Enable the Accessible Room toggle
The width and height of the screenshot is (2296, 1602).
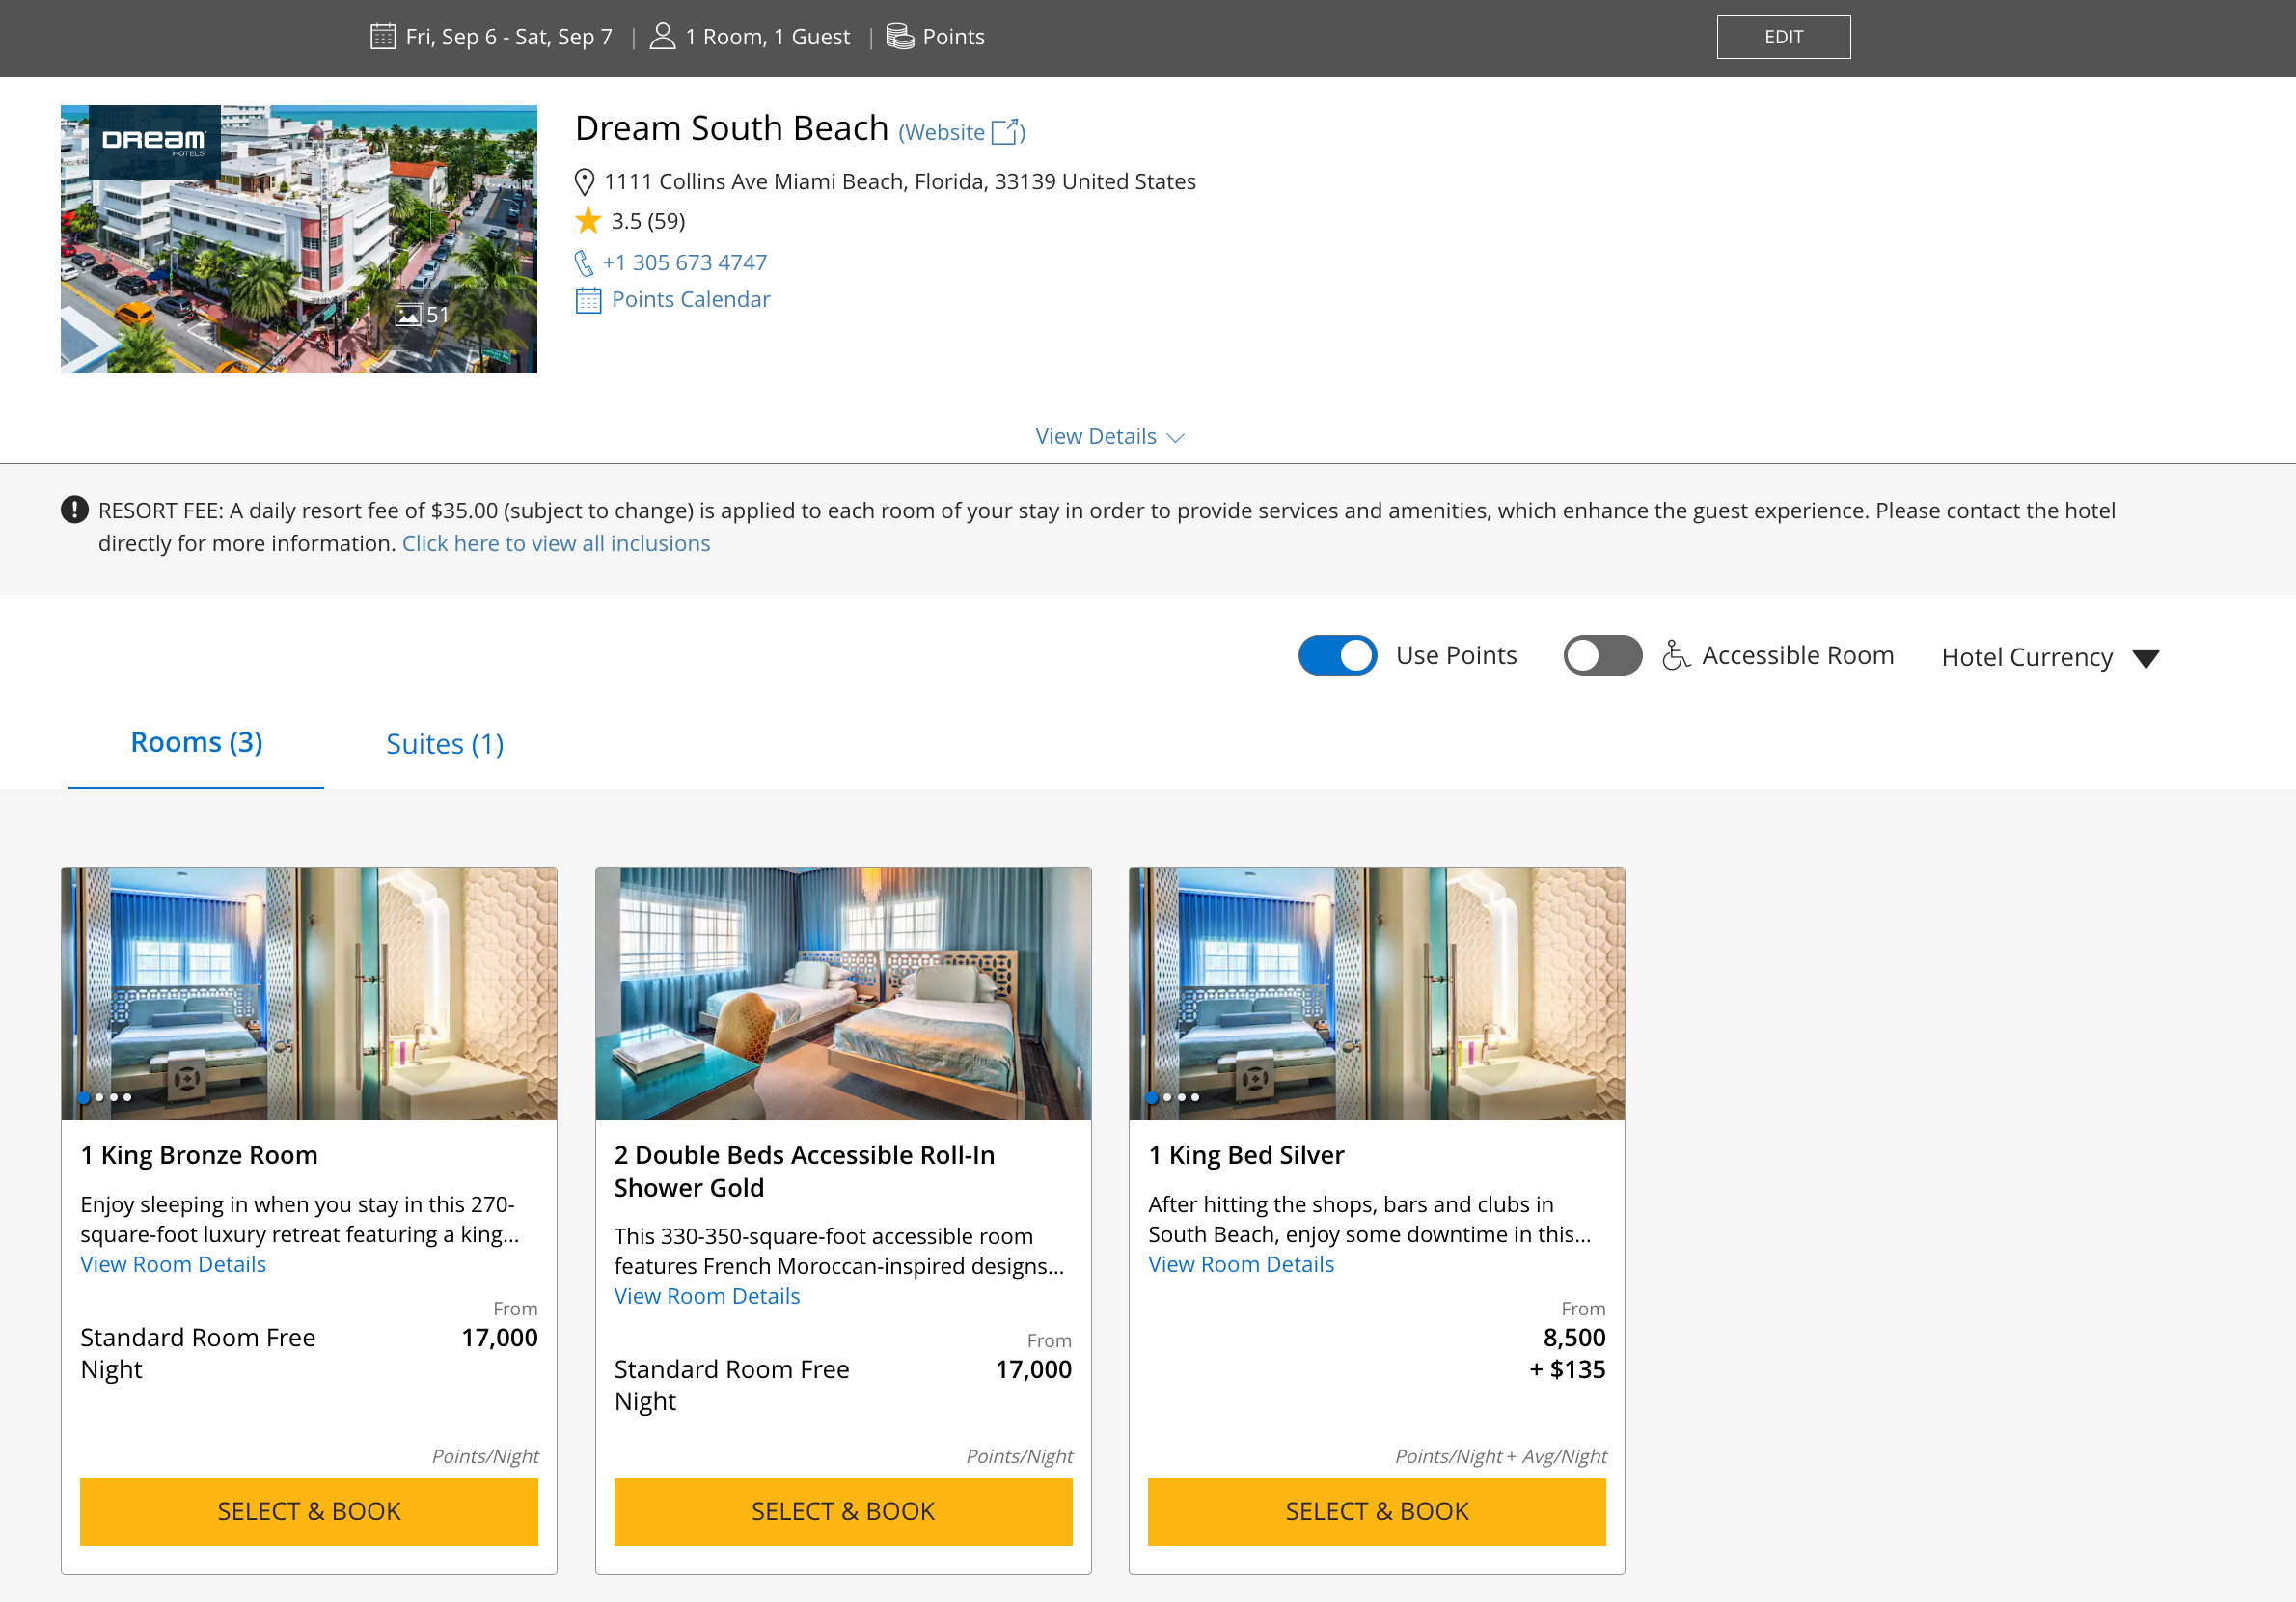click(1602, 655)
